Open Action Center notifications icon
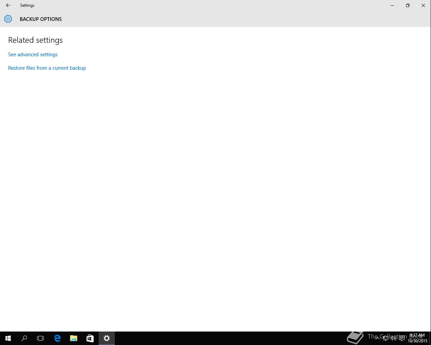Screen dimensions: 431x345 click(x=402, y=338)
